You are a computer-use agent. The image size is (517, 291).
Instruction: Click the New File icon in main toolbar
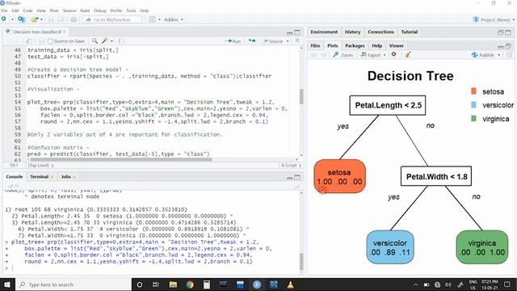[x=4, y=19]
